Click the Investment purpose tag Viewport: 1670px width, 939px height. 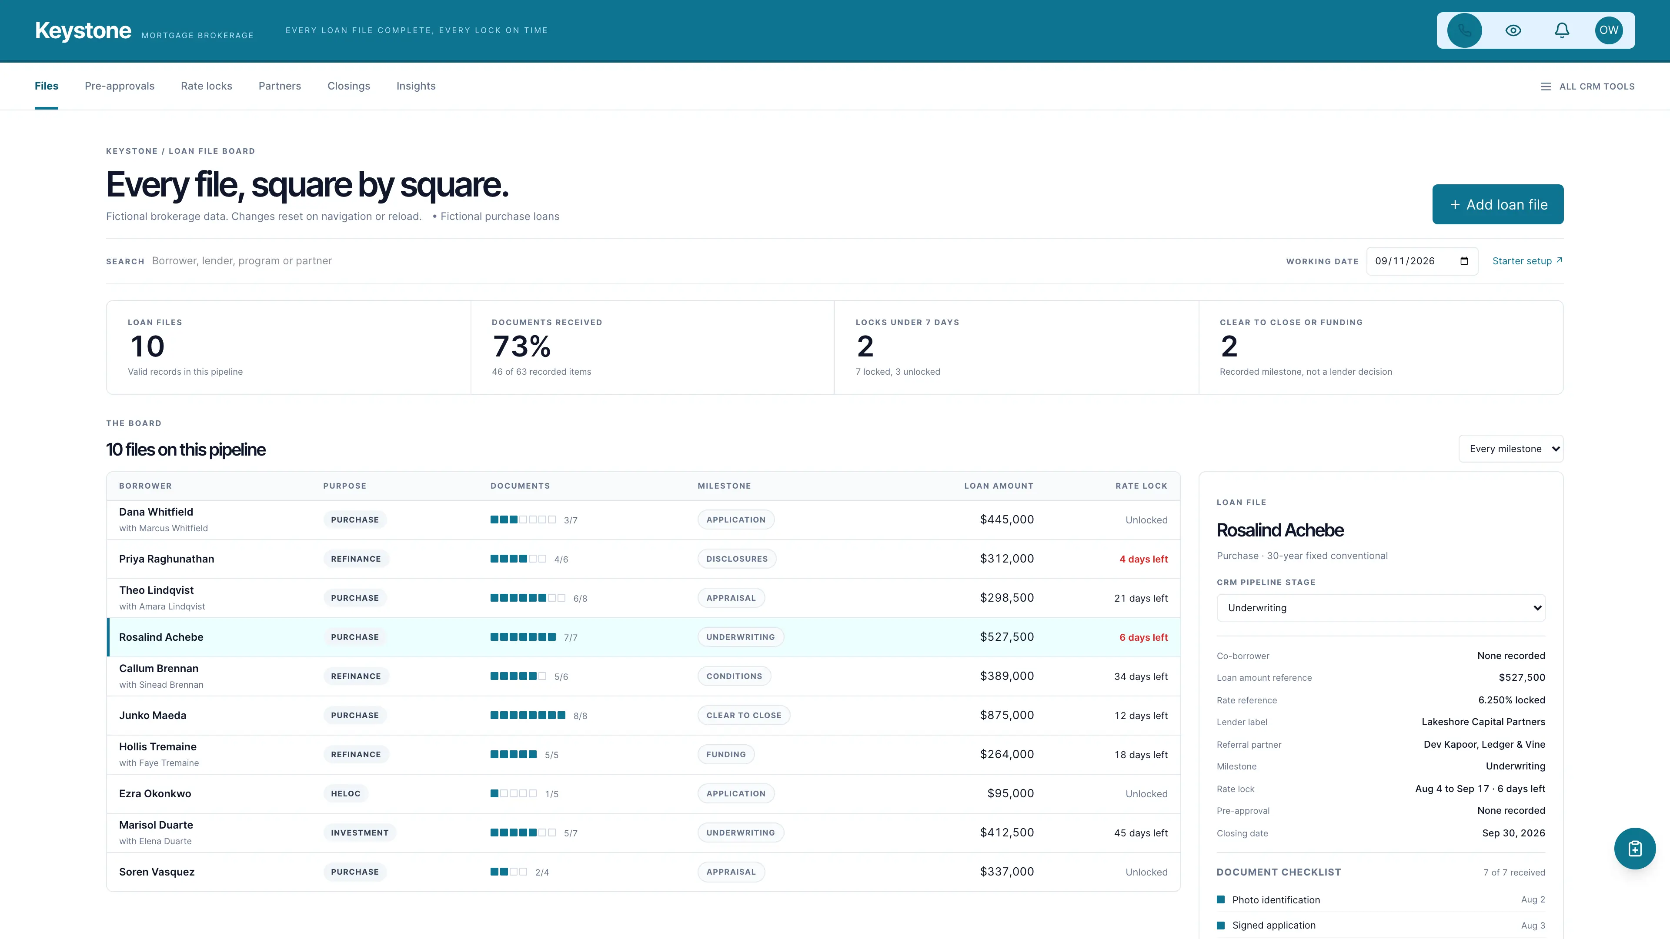(360, 833)
